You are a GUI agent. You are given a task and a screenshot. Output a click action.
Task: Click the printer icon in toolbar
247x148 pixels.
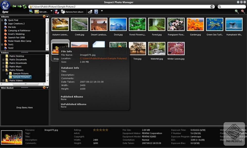coord(90,12)
